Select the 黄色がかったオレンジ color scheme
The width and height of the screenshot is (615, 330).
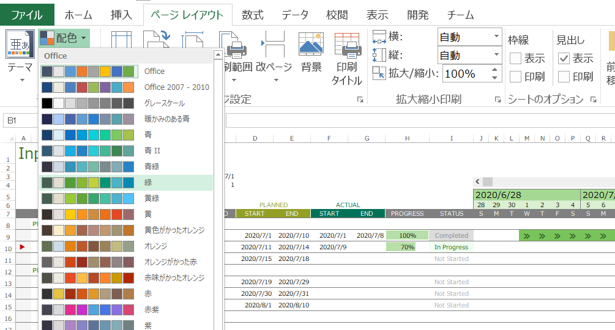point(126,230)
